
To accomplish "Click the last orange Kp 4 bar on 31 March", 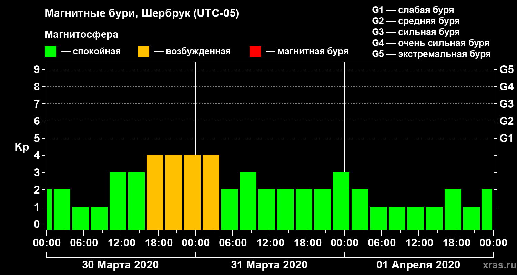I will (211, 192).
